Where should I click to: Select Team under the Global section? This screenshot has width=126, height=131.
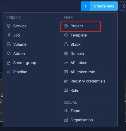pyautogui.click(x=75, y=111)
